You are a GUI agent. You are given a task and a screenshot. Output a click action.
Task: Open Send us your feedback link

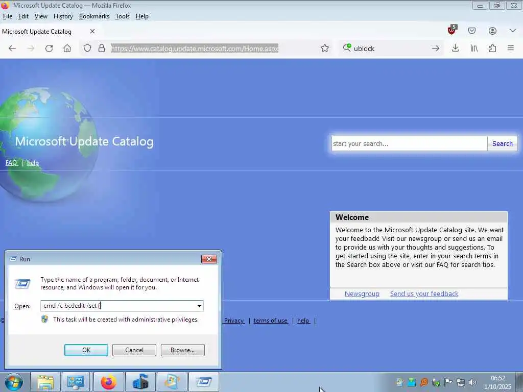point(424,294)
